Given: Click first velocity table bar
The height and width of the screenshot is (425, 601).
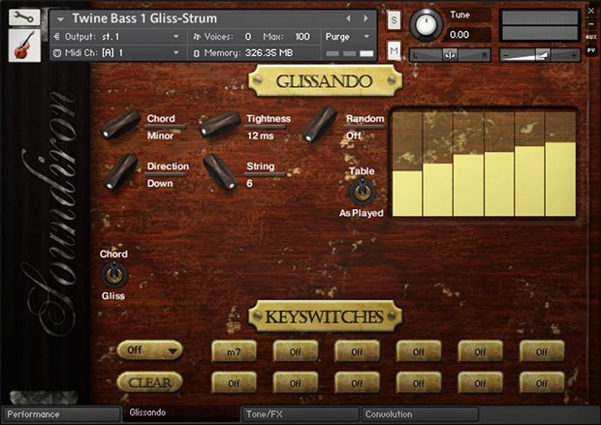Looking at the screenshot, I should coord(407,194).
